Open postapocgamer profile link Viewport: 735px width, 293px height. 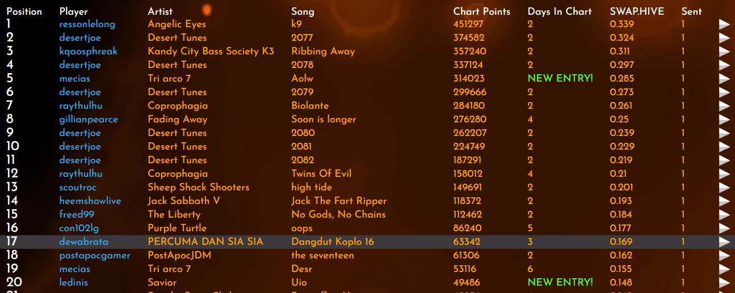coord(95,256)
